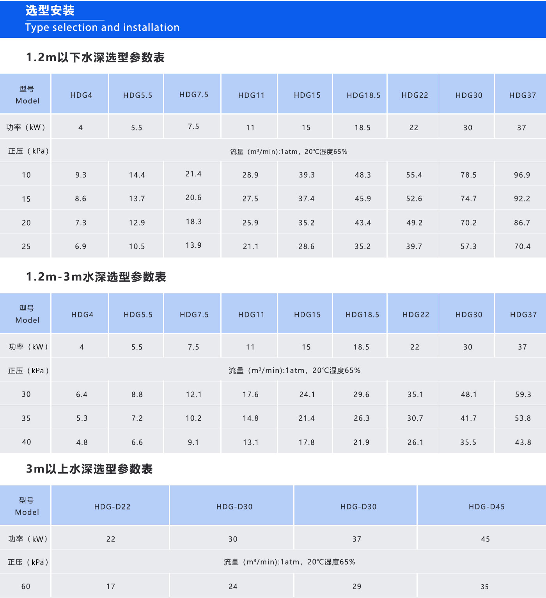
Task: Click the 9.3 flow value cell
Action: click(81, 175)
